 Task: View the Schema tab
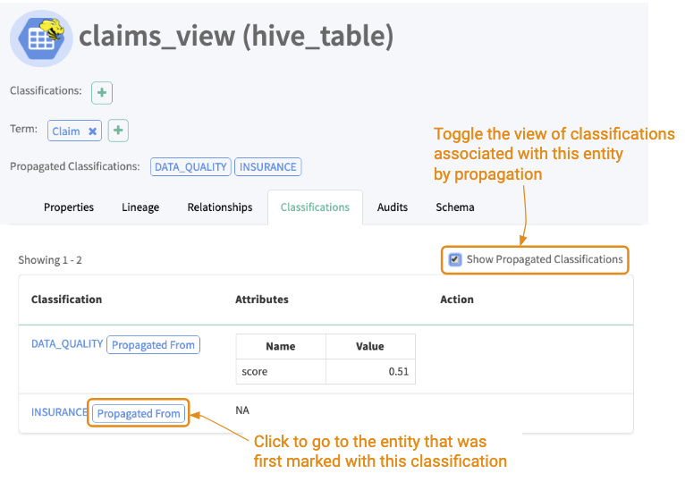[455, 207]
